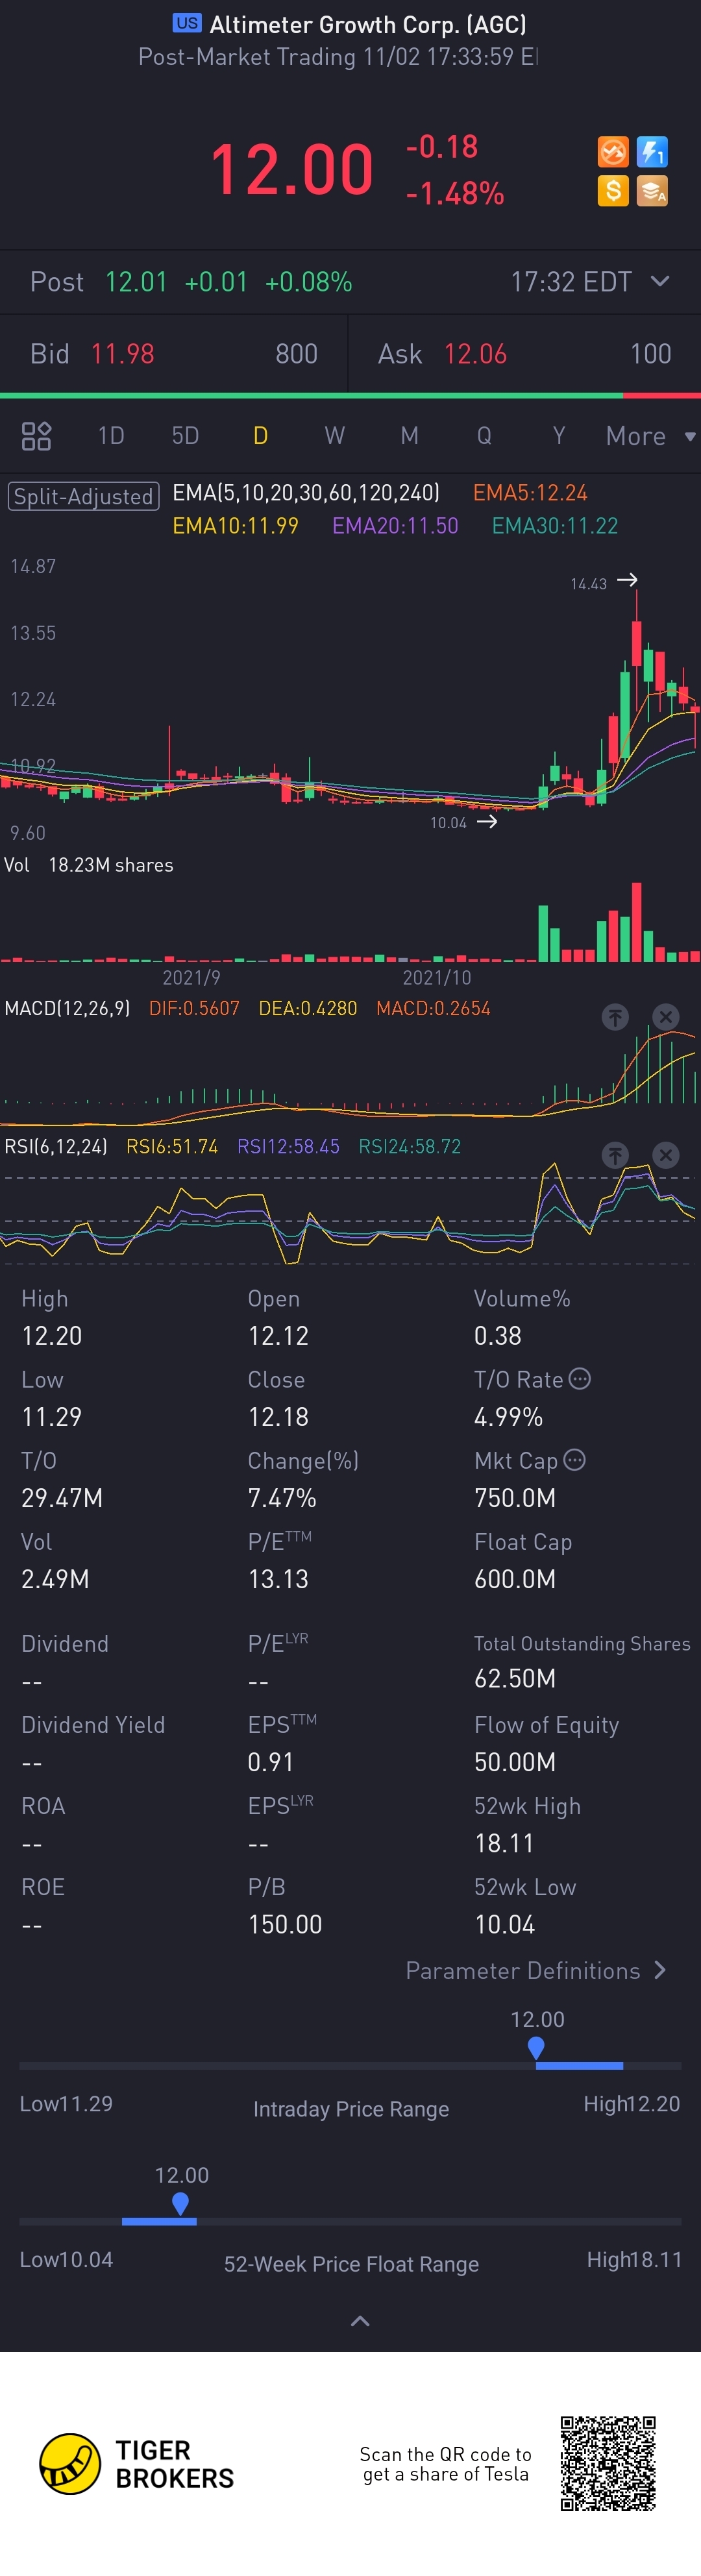Collapse the stock details panel
Image resolution: width=701 pixels, height=2576 pixels.
click(x=360, y=2321)
